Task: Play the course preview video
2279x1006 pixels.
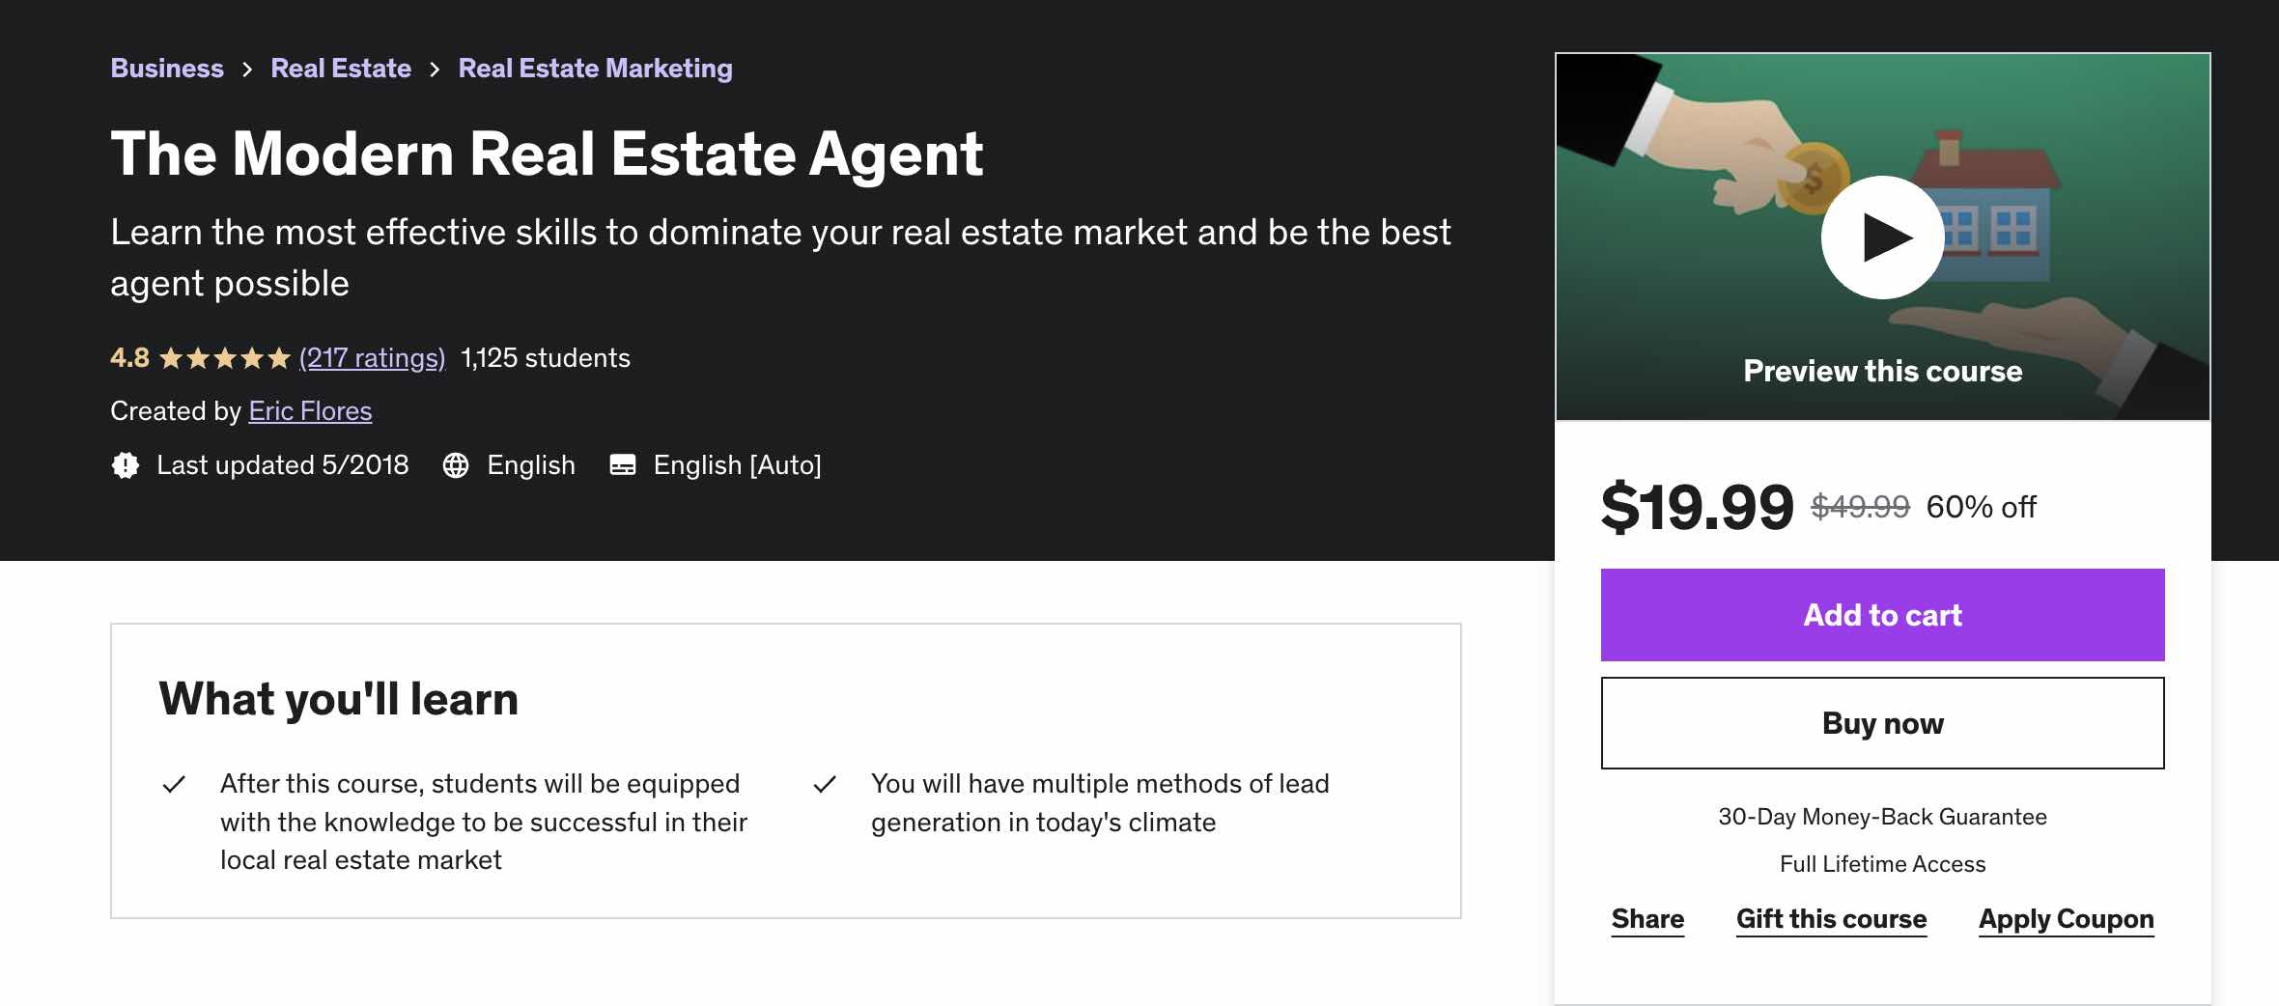Action: pos(1882,238)
